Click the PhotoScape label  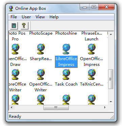(x=41, y=33)
